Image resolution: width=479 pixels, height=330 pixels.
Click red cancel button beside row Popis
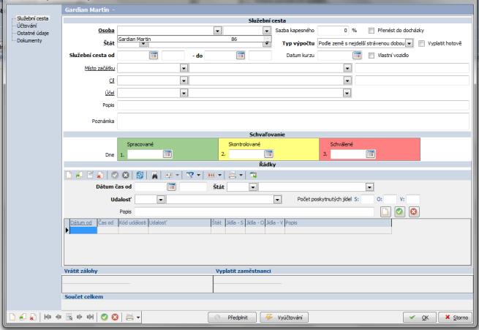pyautogui.click(x=414, y=211)
